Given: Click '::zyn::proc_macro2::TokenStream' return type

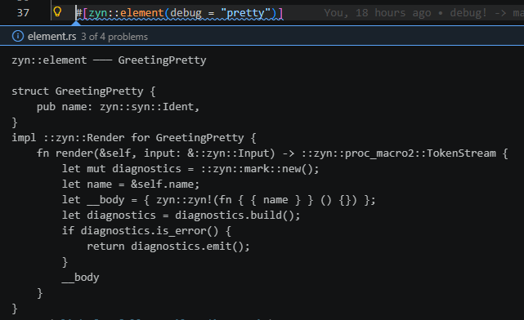Looking at the screenshot, I should point(398,153).
